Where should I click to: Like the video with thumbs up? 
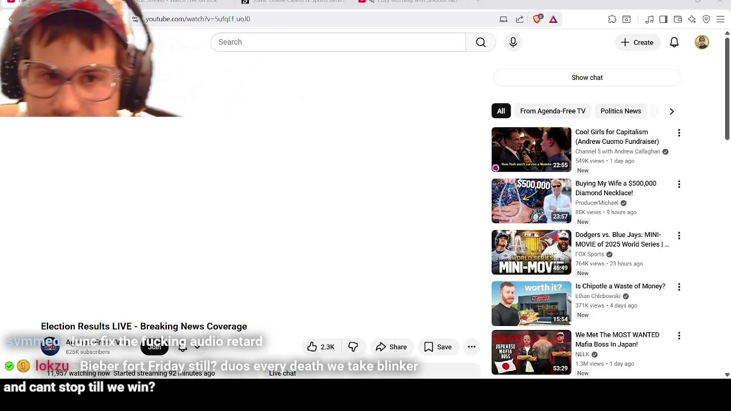point(321,347)
